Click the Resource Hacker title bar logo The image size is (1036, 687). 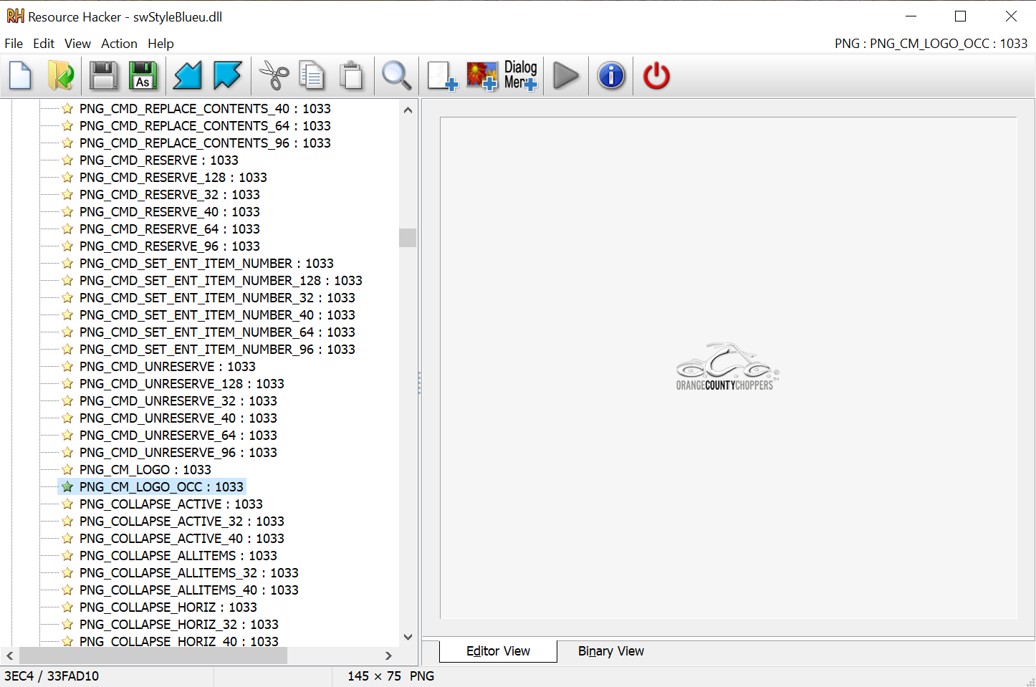point(15,16)
